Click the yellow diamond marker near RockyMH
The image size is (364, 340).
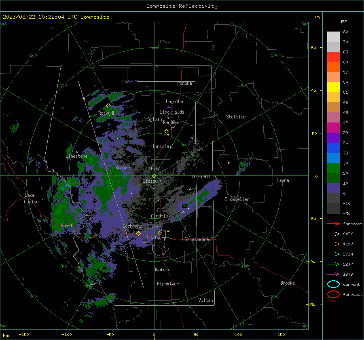108,106
